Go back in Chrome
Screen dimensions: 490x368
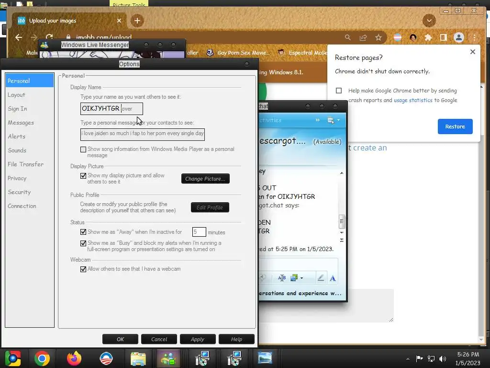click(x=19, y=37)
